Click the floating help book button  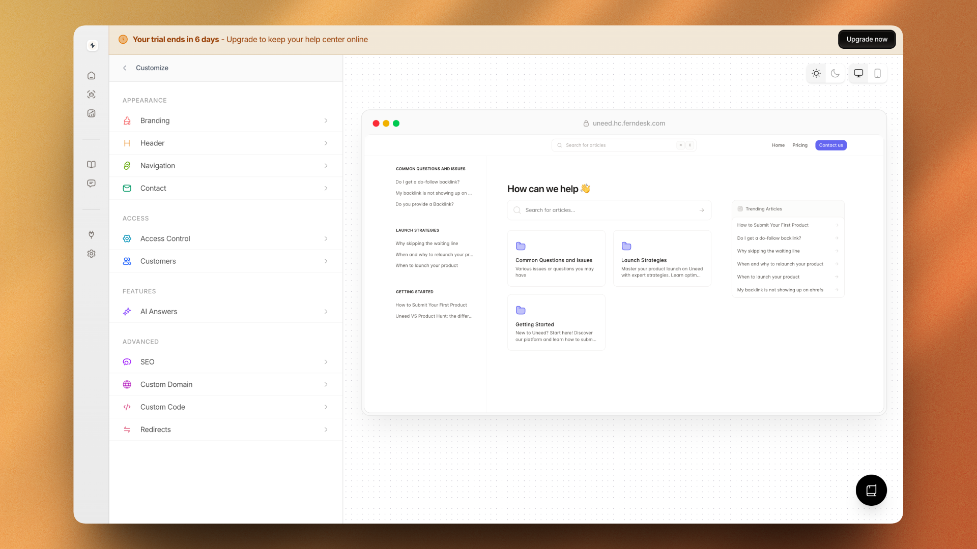(871, 490)
